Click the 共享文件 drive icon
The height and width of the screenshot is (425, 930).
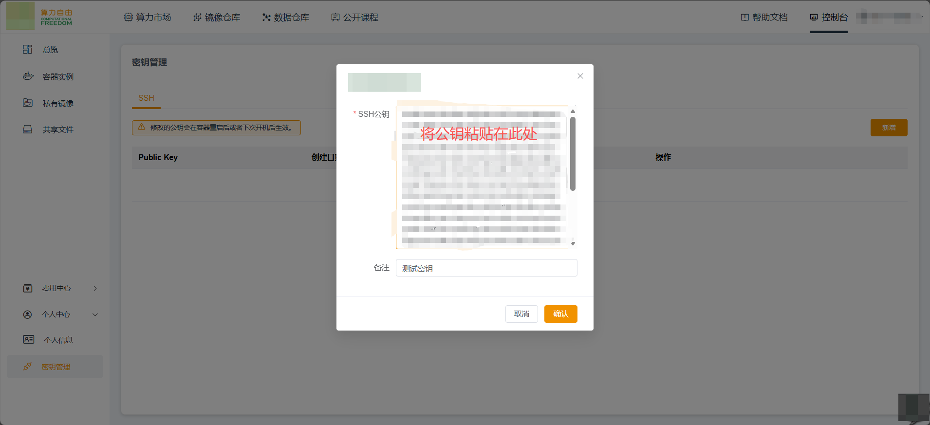(x=28, y=129)
